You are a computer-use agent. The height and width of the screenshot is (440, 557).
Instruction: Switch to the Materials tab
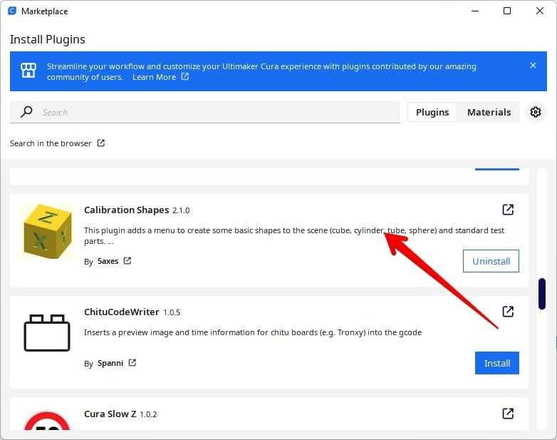489,112
